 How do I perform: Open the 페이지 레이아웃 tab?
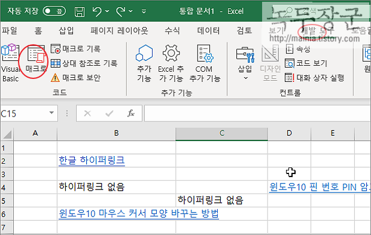click(x=119, y=30)
